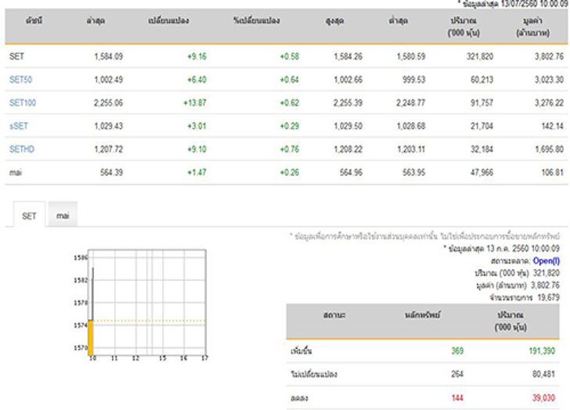Click the SET intraday chart
This screenshot has width=570, height=410.
pos(141,305)
